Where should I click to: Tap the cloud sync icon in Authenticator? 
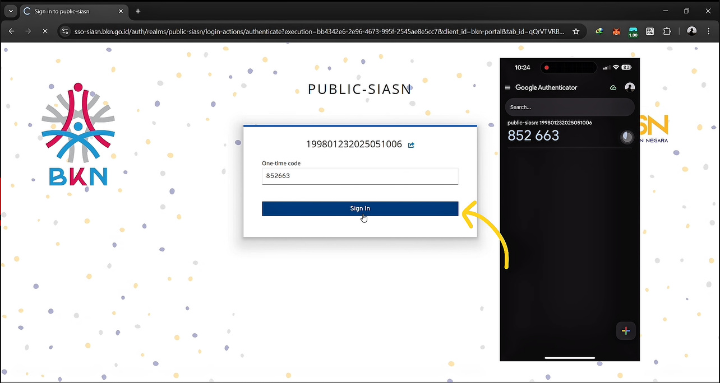(x=613, y=87)
